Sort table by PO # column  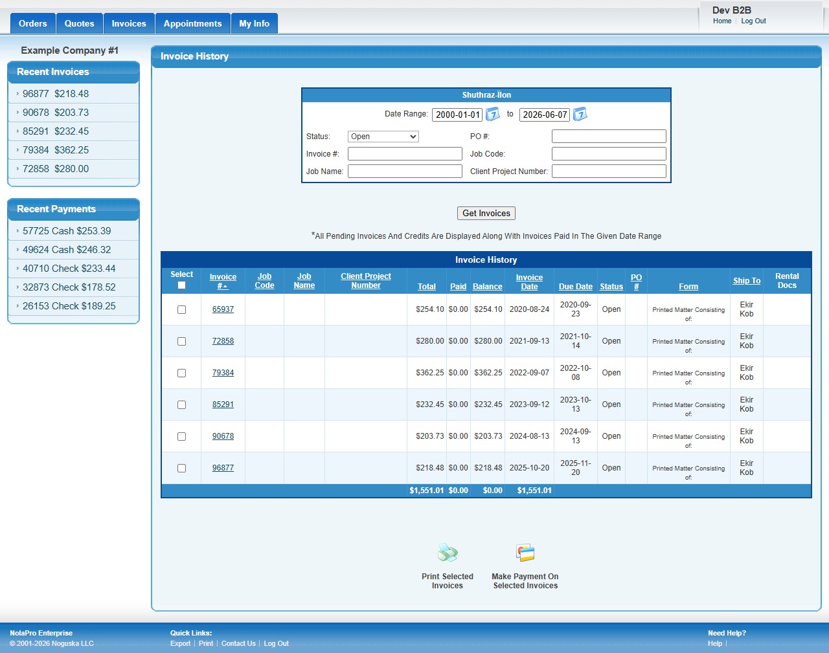(636, 282)
